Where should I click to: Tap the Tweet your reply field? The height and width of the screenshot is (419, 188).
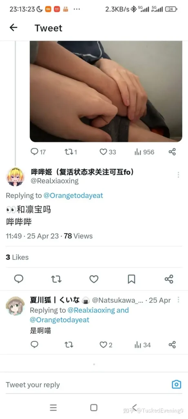click(x=85, y=385)
